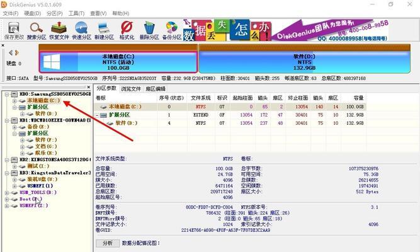Click the 保存更改 save changes toolbar icon

pyautogui.click(x=14, y=31)
